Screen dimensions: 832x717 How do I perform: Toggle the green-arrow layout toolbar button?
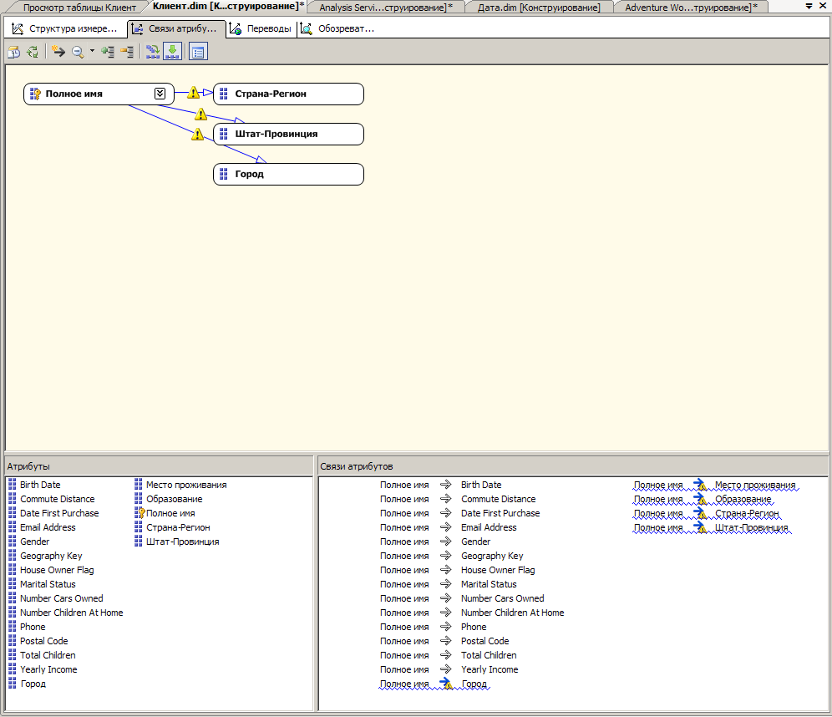[x=172, y=52]
